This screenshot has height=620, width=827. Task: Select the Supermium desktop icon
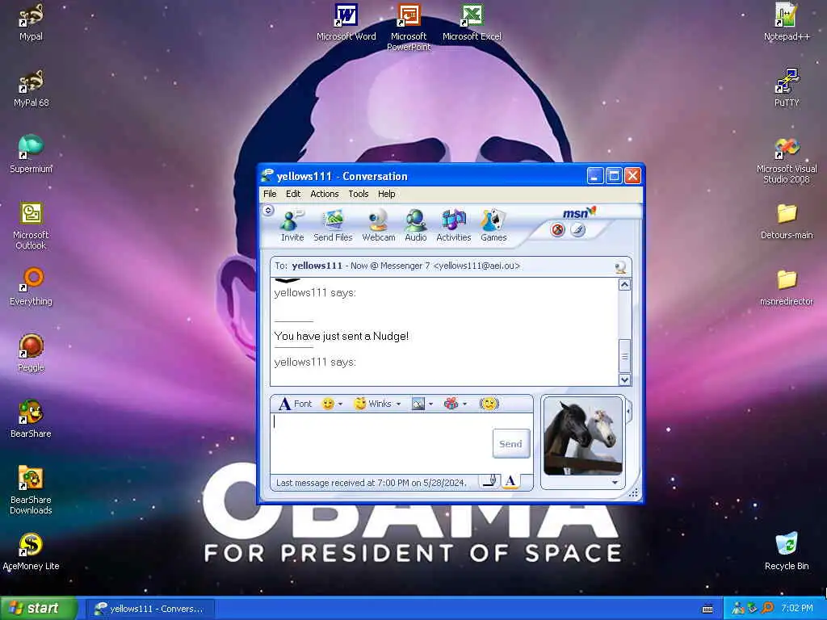pyautogui.click(x=31, y=154)
